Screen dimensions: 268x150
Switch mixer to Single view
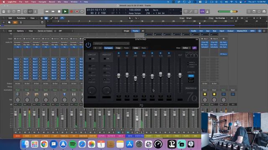pyautogui.click(x=126, y=31)
